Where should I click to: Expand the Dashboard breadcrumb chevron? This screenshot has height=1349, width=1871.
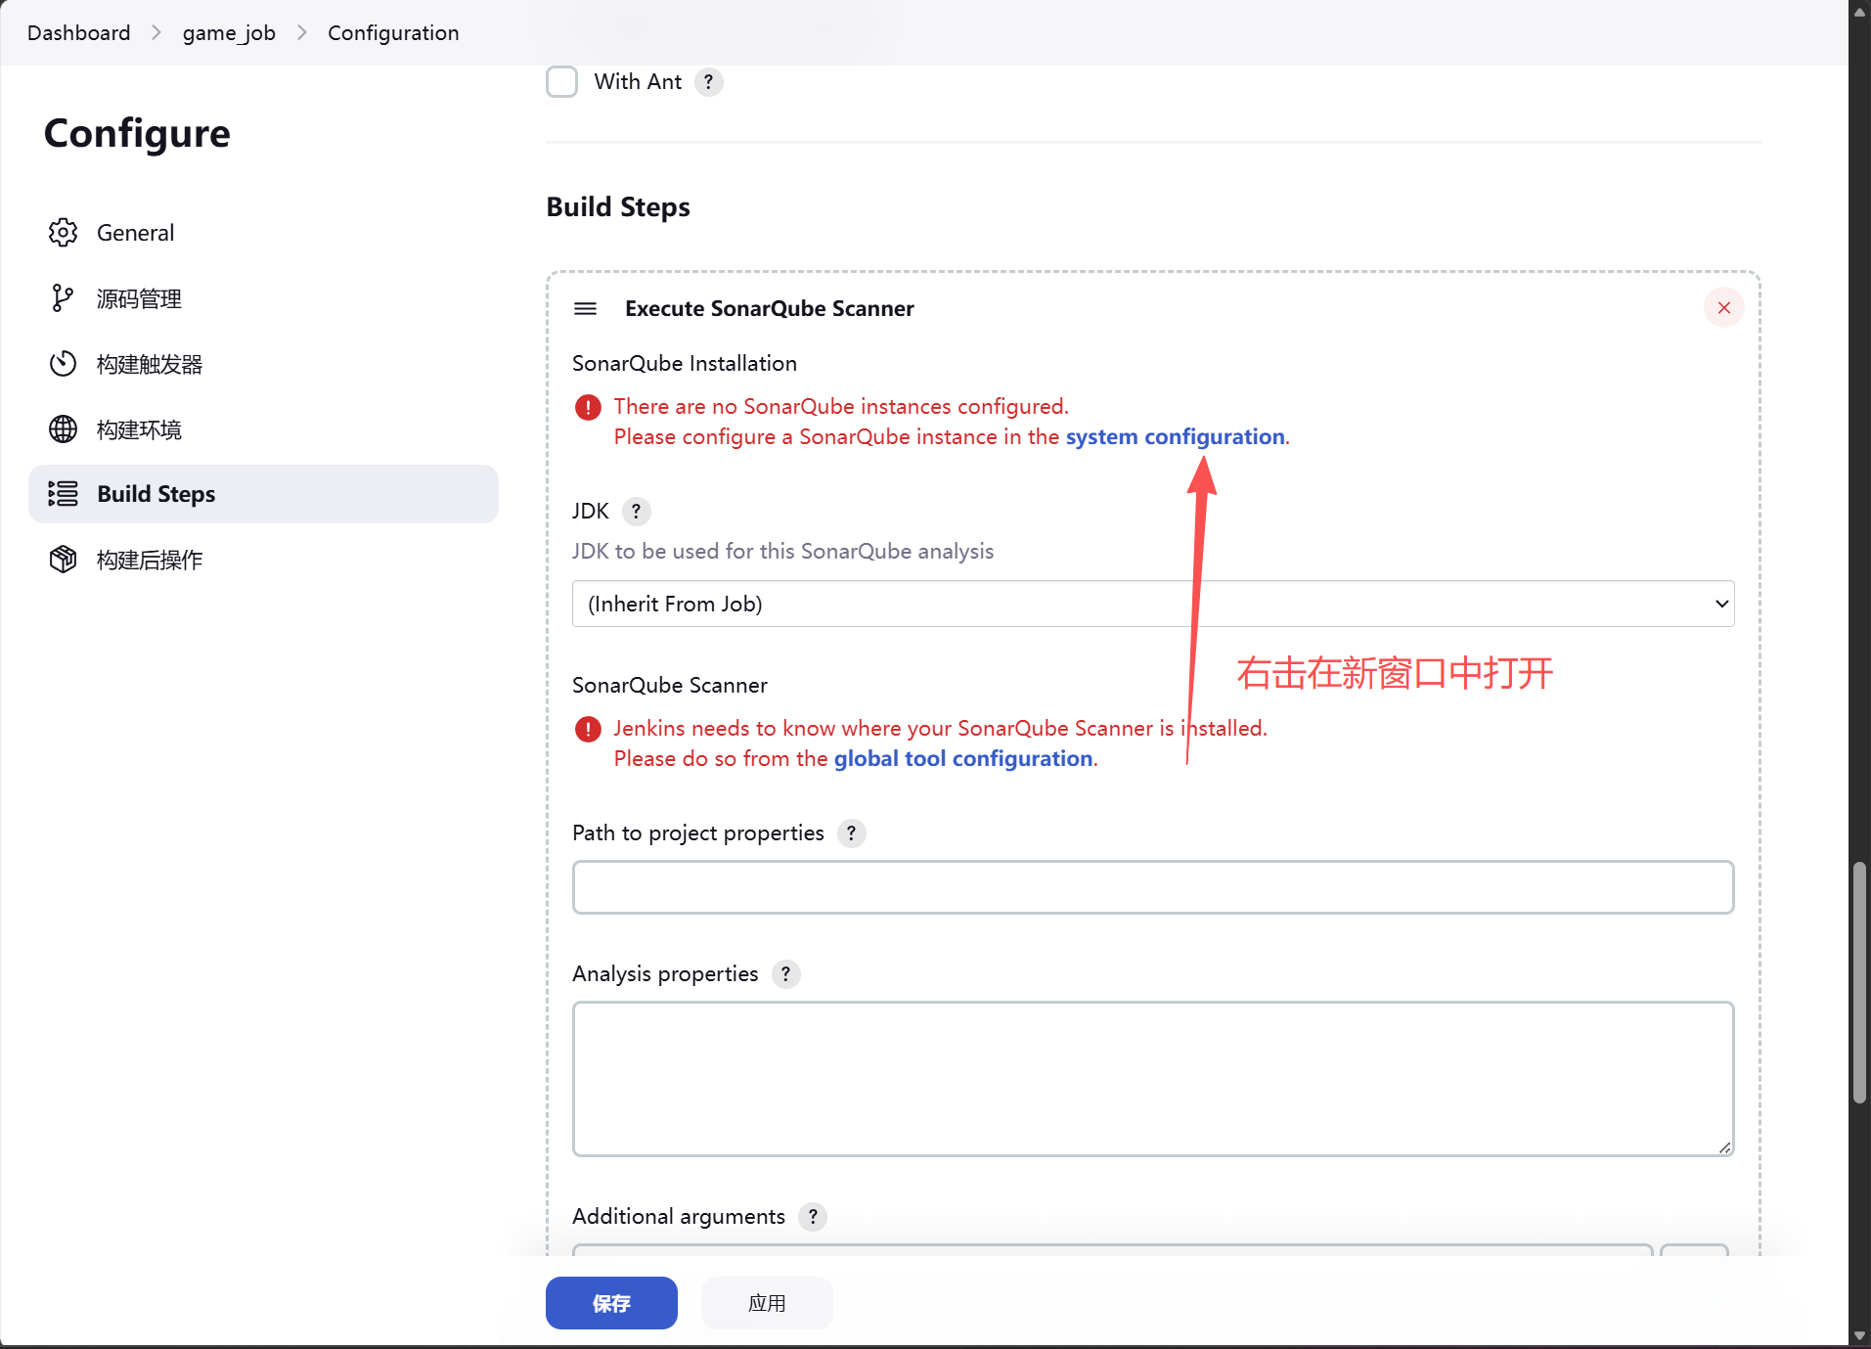[x=156, y=33]
